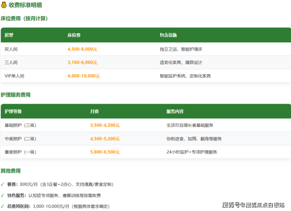Click the VIP单人间 price 6,000-10,000元
291x211 pixels.
[84, 76]
